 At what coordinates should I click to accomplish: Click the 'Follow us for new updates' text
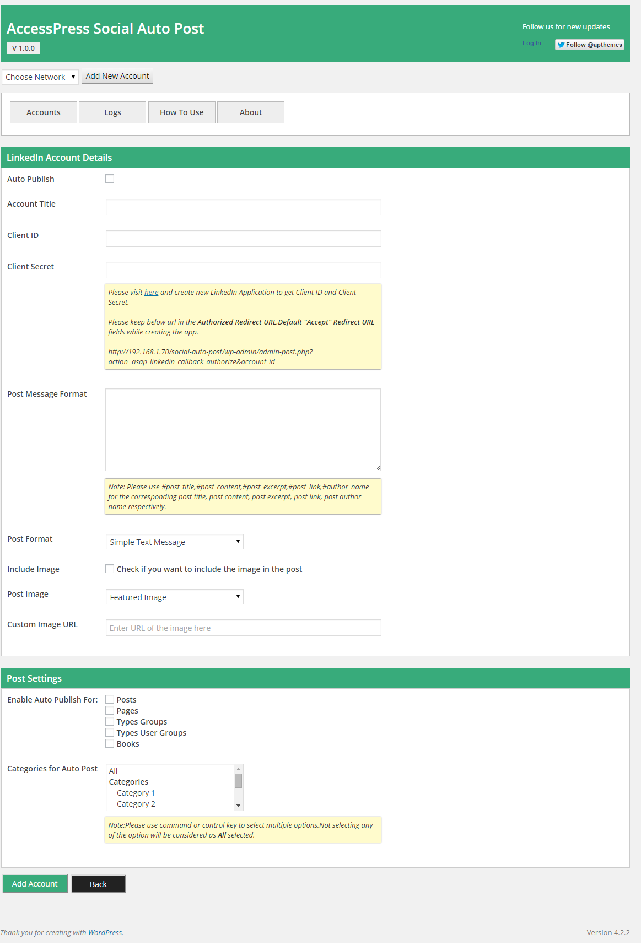click(x=566, y=26)
